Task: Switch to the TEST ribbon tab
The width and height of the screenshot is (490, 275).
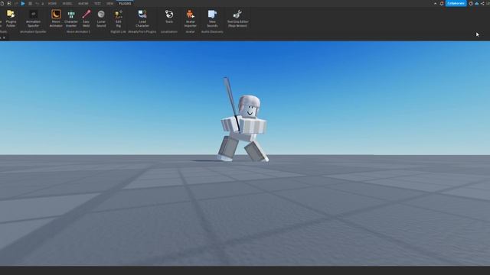Action: click(x=97, y=3)
